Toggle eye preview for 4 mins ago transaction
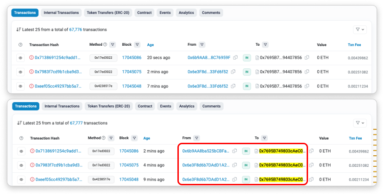This screenshot has width=384, height=195. 21,165
